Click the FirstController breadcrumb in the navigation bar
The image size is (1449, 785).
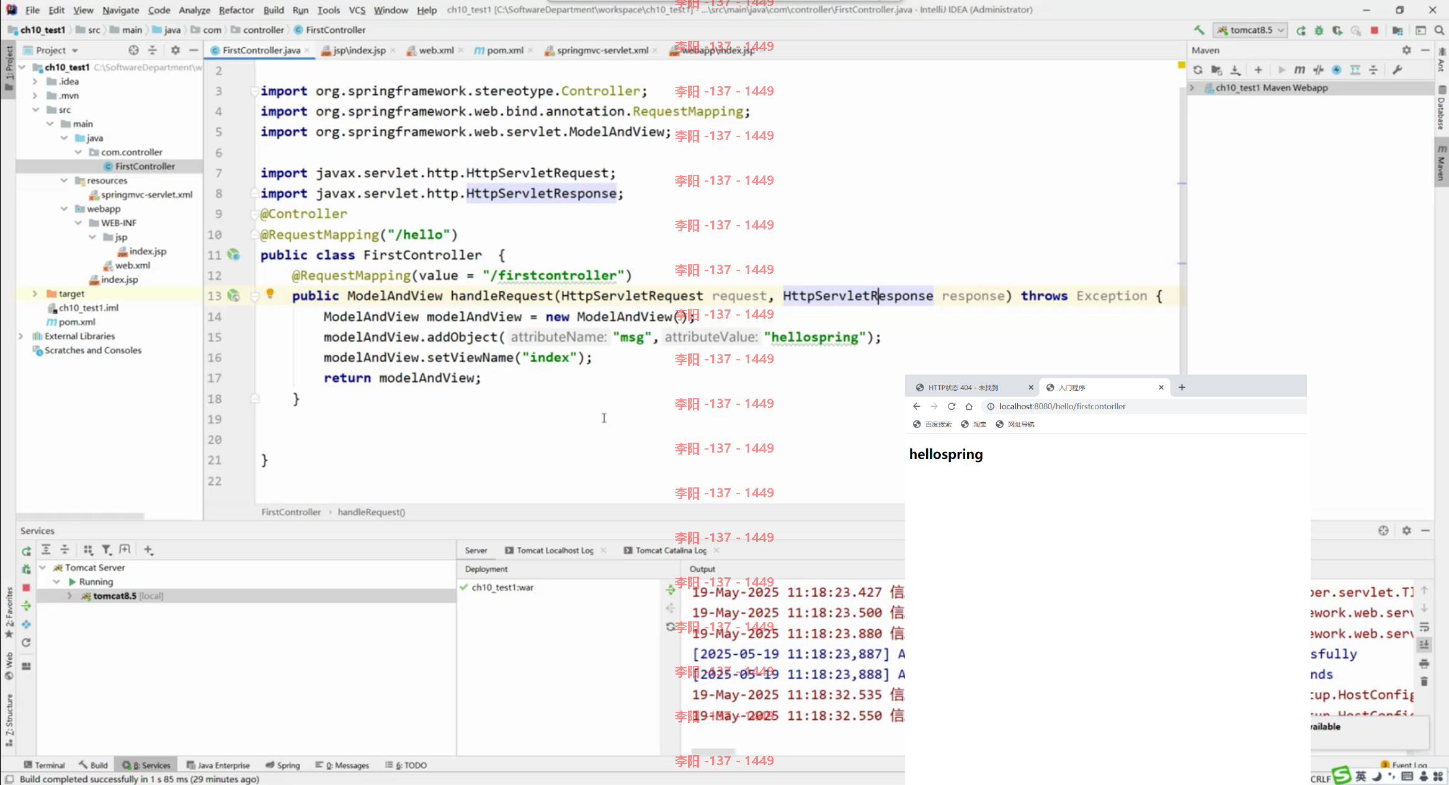[x=329, y=30]
